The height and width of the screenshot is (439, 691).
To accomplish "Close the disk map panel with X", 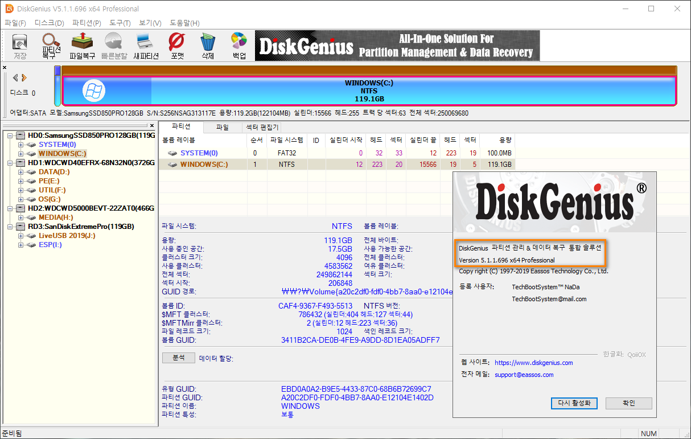I will (5, 68).
